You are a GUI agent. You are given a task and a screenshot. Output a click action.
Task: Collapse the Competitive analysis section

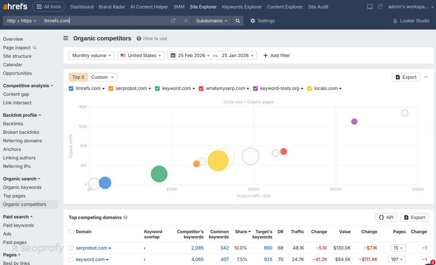(x=28, y=86)
